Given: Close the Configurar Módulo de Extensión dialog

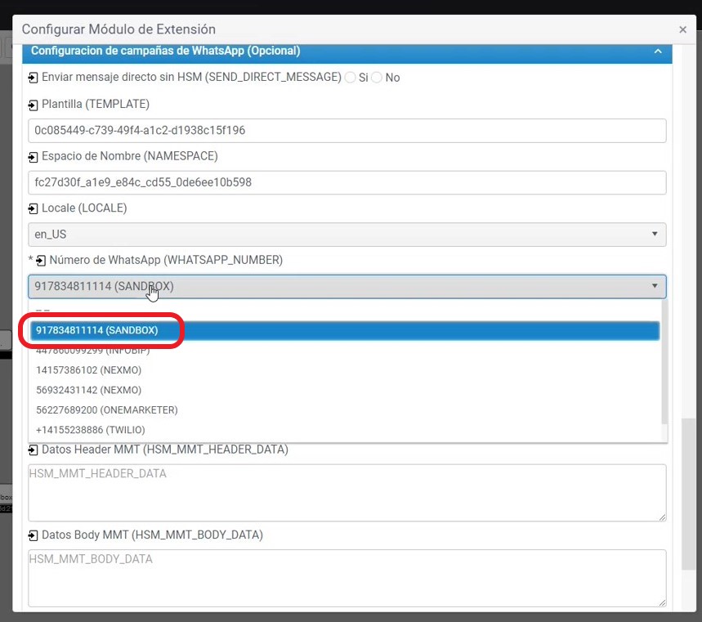Looking at the screenshot, I should pos(682,29).
